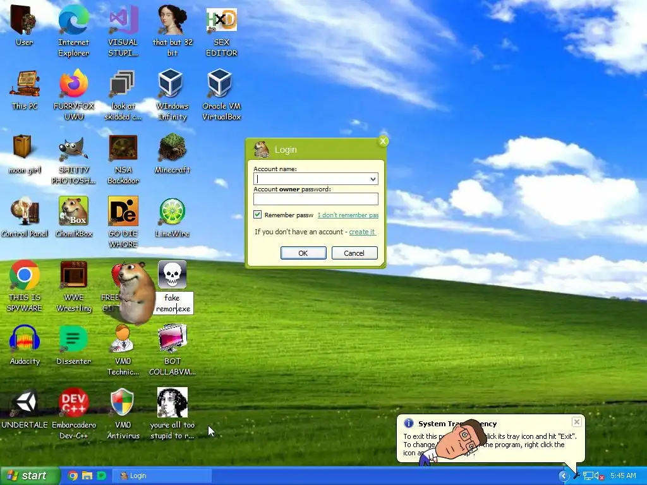This screenshot has width=647, height=485.
Task: Click the muted volume tray icon
Action: pyautogui.click(x=599, y=476)
